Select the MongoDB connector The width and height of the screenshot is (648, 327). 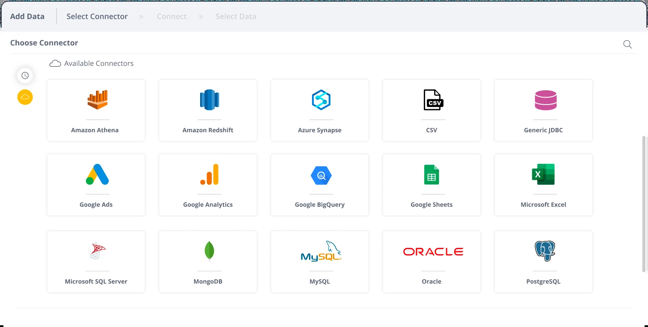tap(208, 262)
